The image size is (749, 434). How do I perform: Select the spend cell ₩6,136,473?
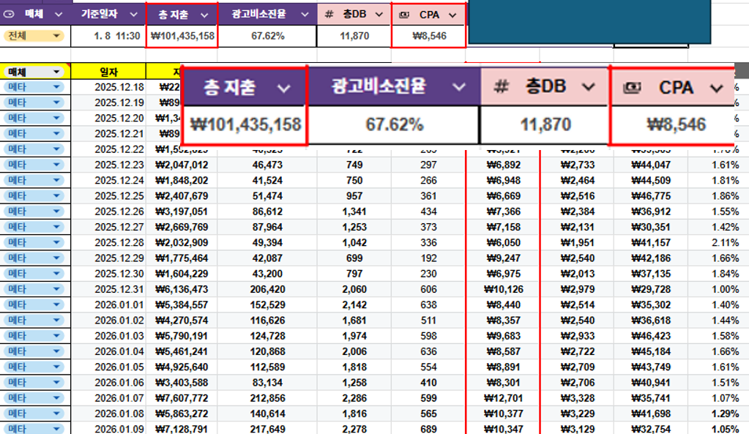[x=182, y=289]
